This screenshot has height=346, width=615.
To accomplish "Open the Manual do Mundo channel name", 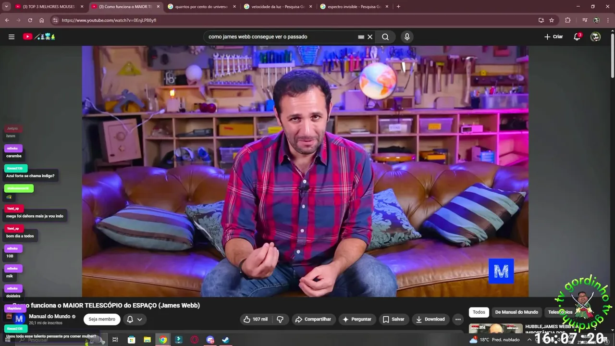I will click(x=49, y=316).
